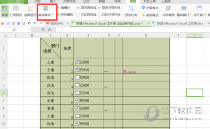Check Print Gridlines (打印网格线)
This screenshot has height=129, width=210.
[x=78, y=14]
